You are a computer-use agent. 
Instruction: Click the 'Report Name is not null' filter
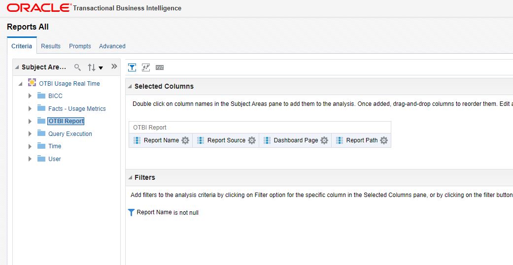point(168,212)
